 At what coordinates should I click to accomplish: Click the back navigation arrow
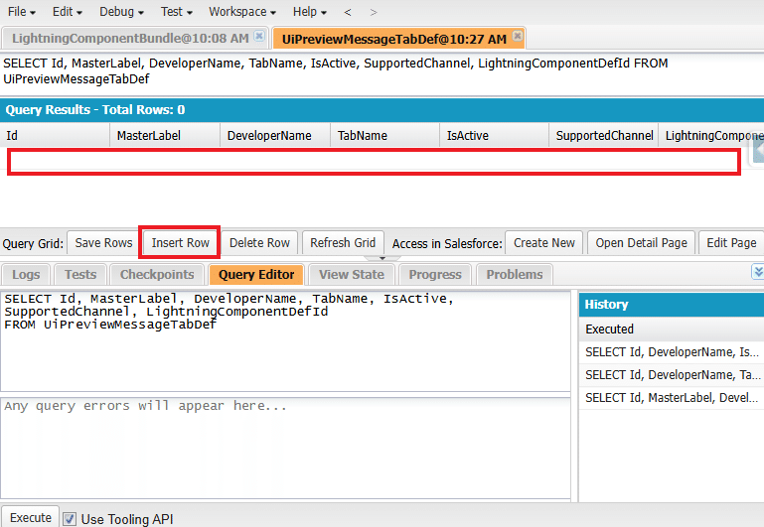click(348, 12)
